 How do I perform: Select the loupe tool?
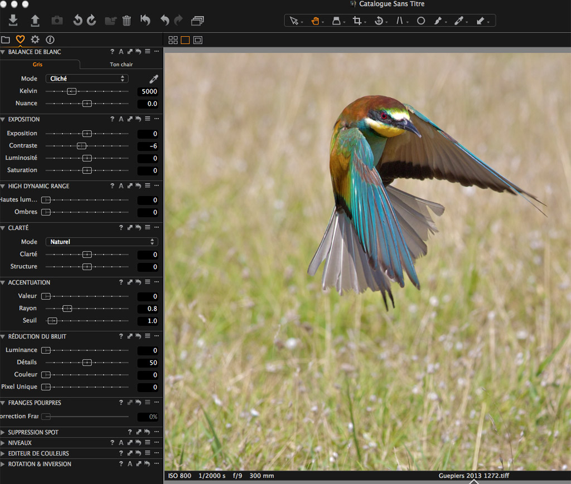[336, 21]
